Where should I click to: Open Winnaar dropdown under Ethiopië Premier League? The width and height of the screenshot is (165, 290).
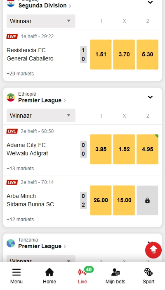tap(41, 116)
